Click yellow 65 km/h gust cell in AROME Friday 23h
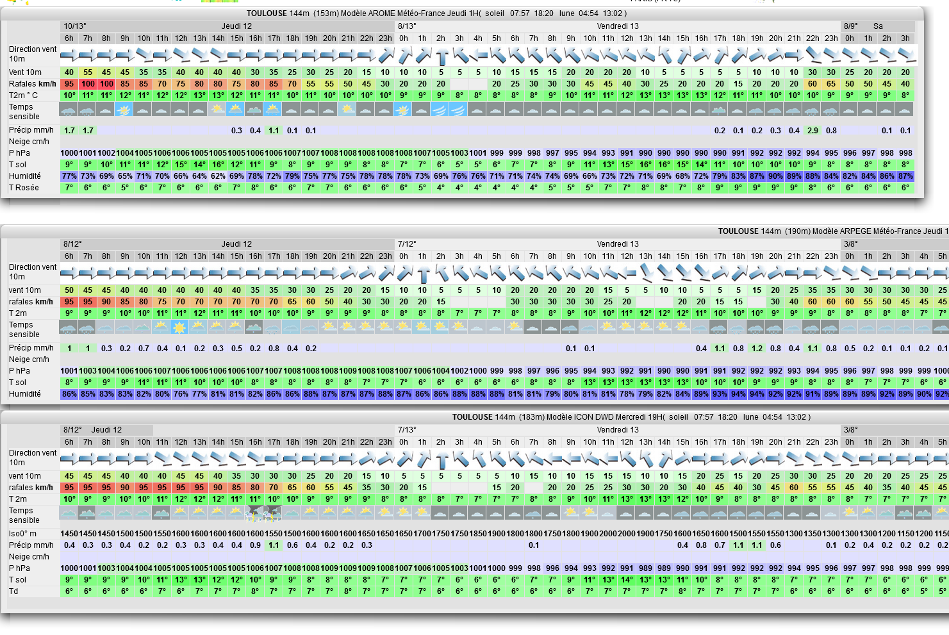The width and height of the screenshot is (949, 635). 831,84
